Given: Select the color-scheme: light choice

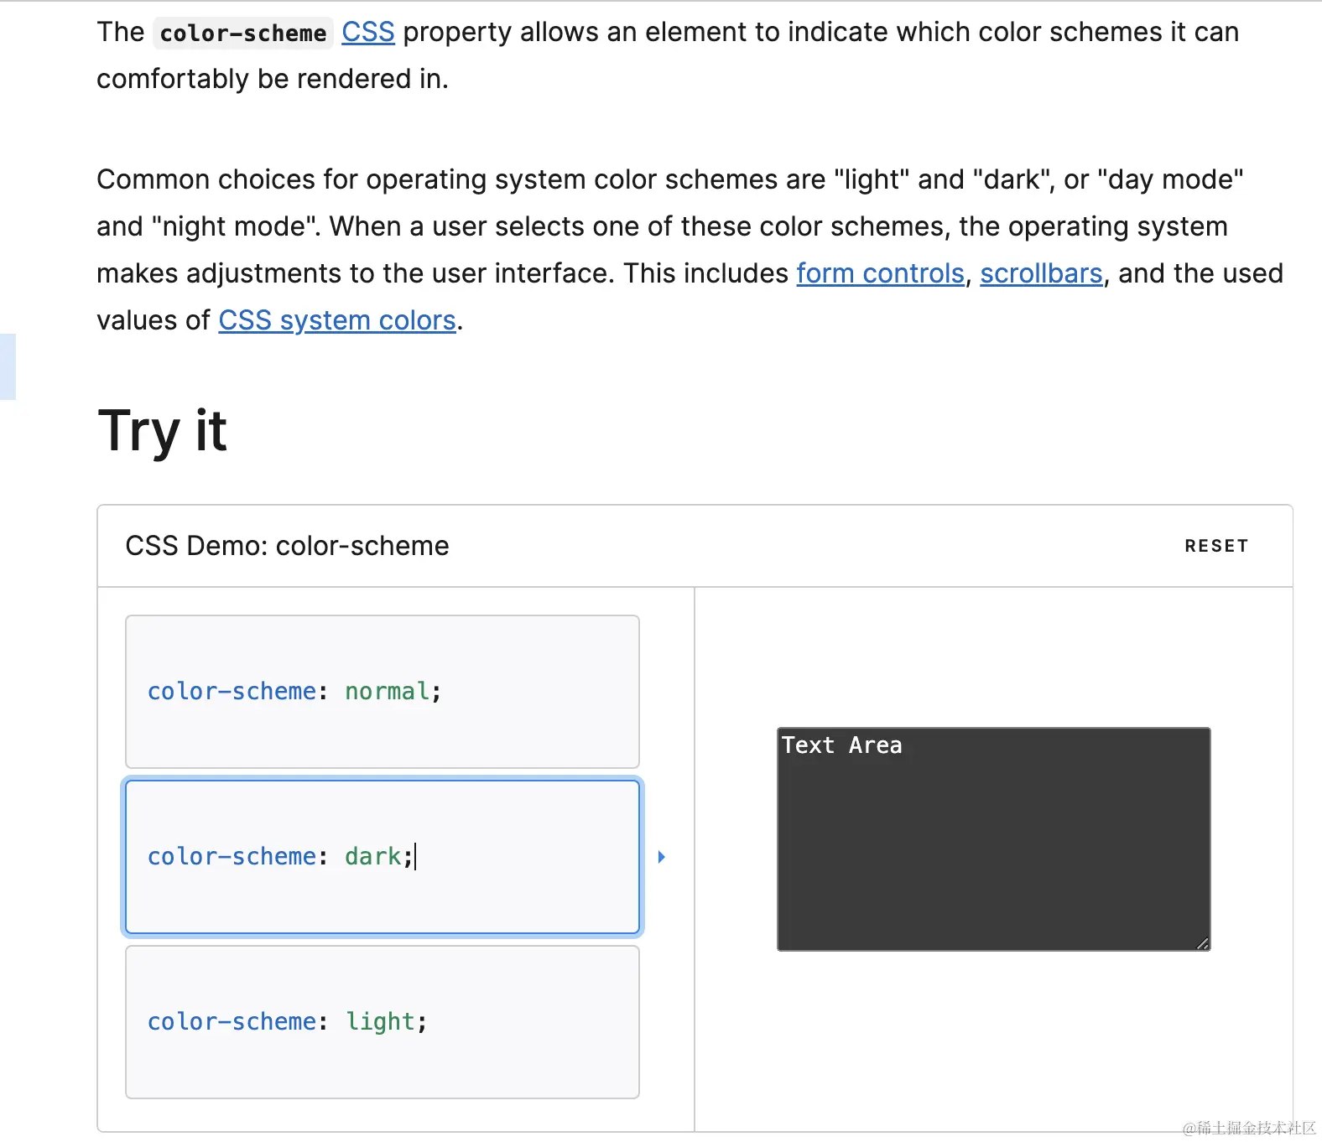Looking at the screenshot, I should click(x=382, y=1022).
